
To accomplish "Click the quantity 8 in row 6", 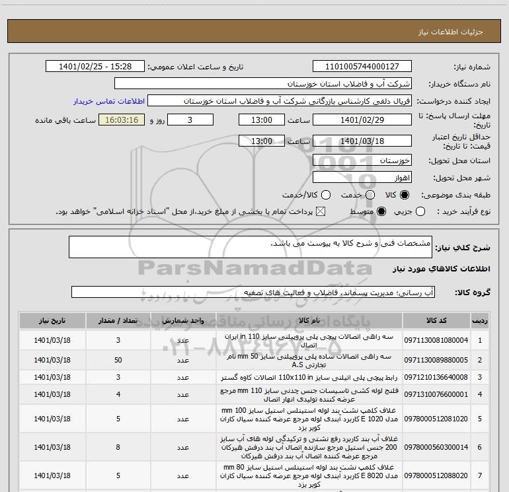I will [118, 447].
